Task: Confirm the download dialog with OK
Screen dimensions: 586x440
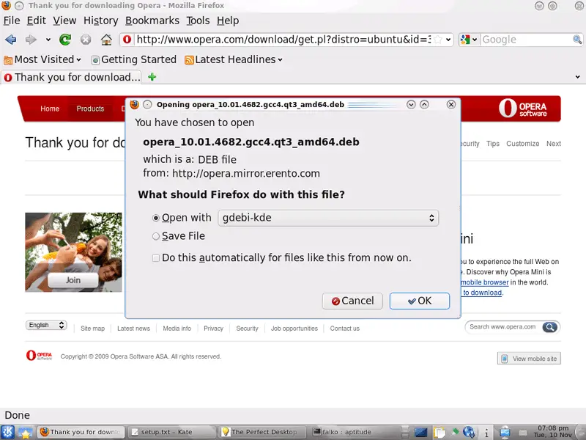Action: (419, 301)
